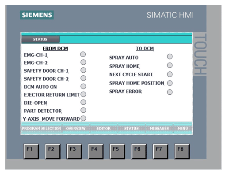Click the F5 function key
Viewport: 229px width, 174px height.
click(x=117, y=152)
